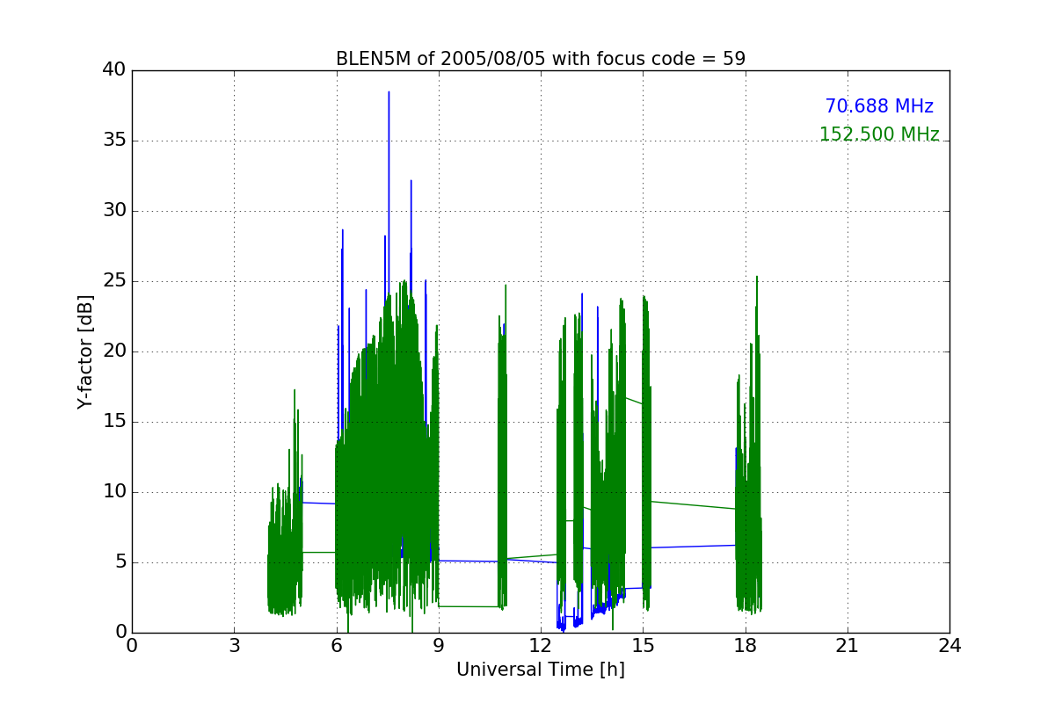Click x-axis tick label 12

541,646
